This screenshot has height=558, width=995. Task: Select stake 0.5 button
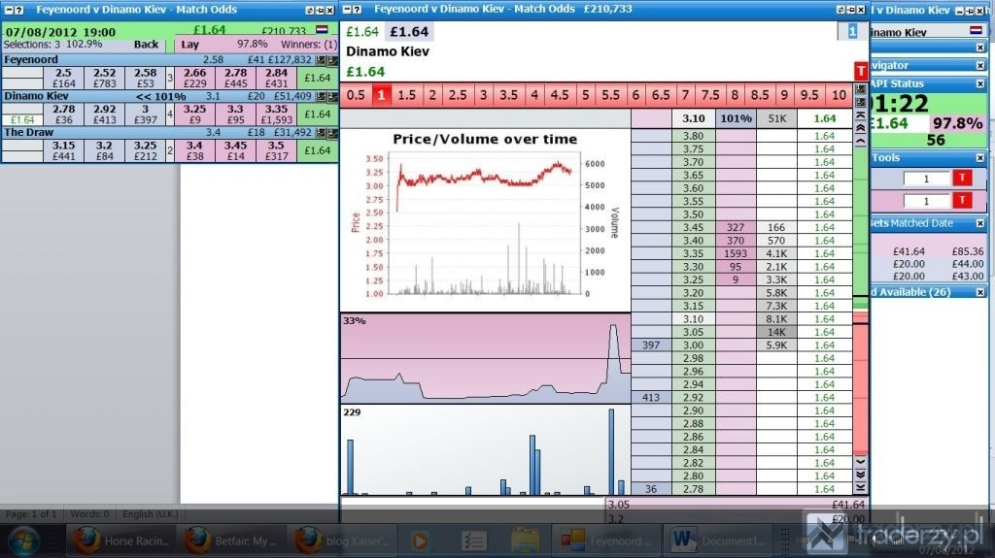(x=356, y=95)
